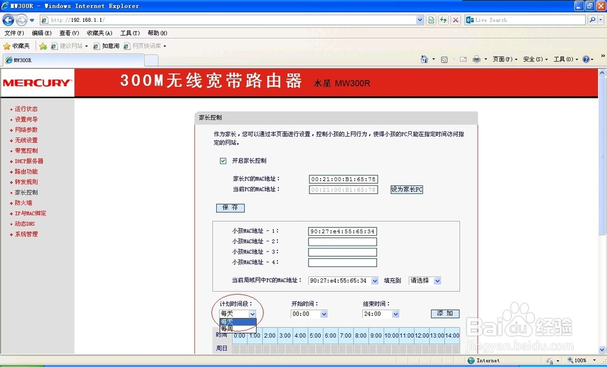Click the Print icon
The height and width of the screenshot is (367, 607).
click(476, 60)
